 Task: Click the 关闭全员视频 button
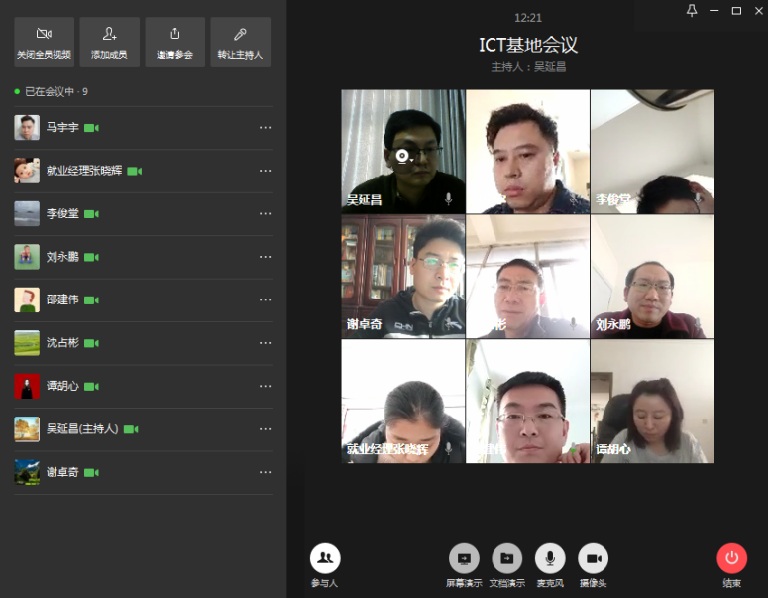(44, 42)
